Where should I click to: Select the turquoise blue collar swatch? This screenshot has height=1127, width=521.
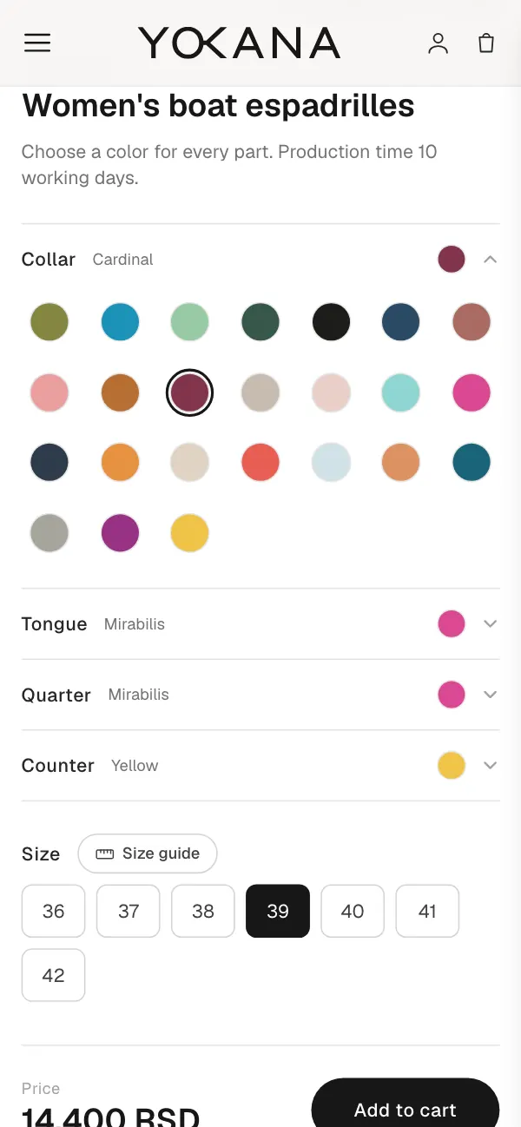pyautogui.click(x=120, y=322)
